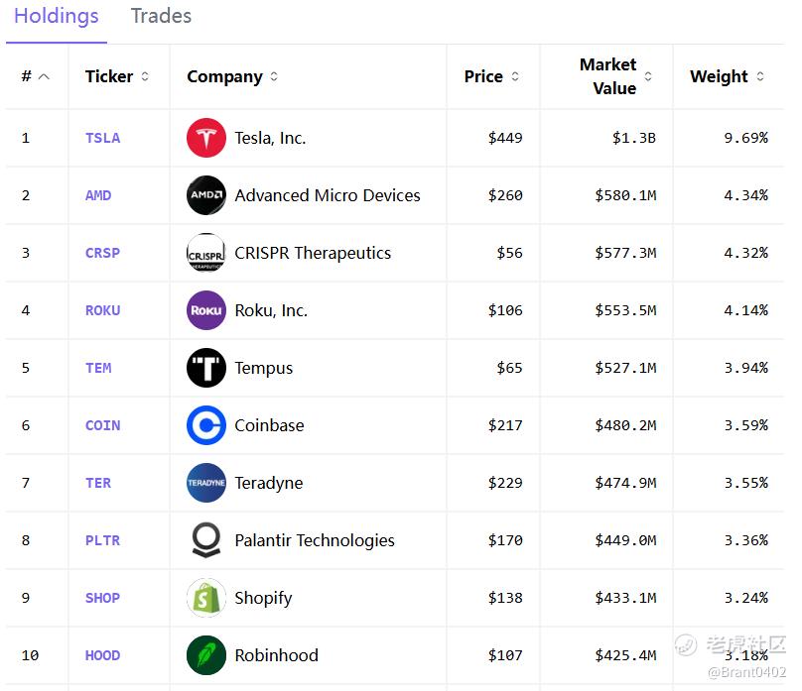
Task: Open the COIN ticker link
Action: [x=102, y=425]
